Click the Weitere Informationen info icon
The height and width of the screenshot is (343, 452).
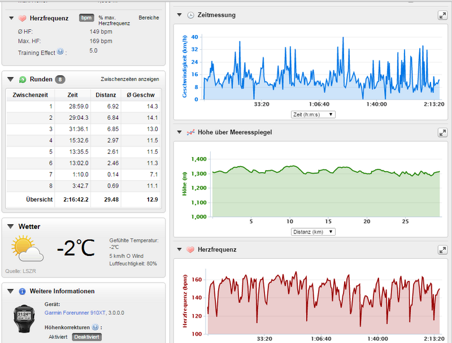(23, 292)
